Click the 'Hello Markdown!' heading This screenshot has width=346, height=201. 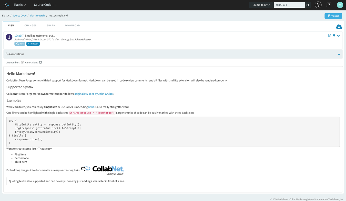[x=21, y=74]
